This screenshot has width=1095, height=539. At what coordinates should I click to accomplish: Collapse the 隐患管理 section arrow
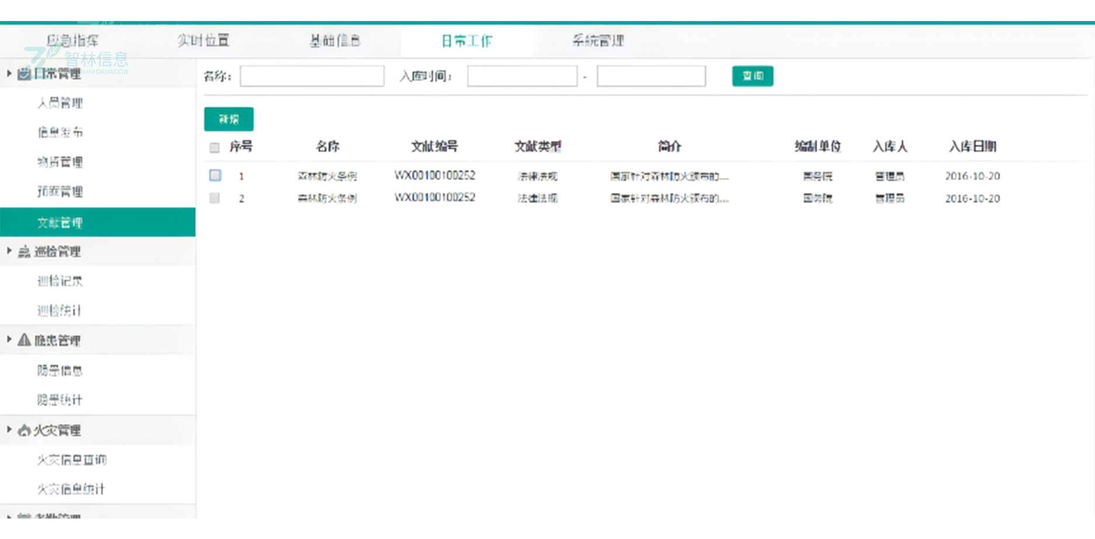click(x=9, y=339)
